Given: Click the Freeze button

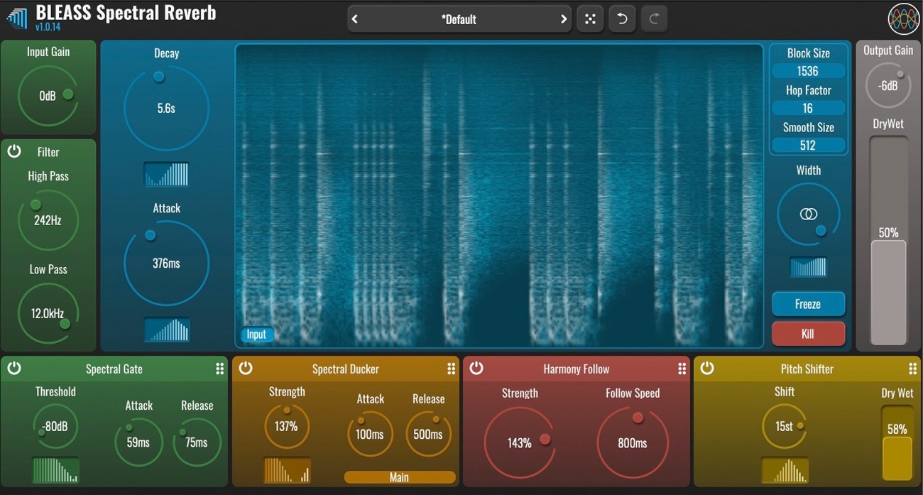Looking at the screenshot, I should point(808,304).
